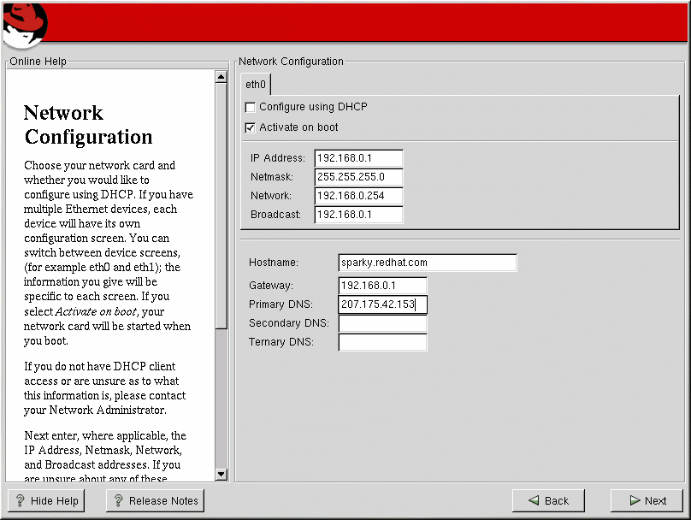The width and height of the screenshot is (691, 520).
Task: Click the "Primary DNS:" label
Action: (x=281, y=304)
